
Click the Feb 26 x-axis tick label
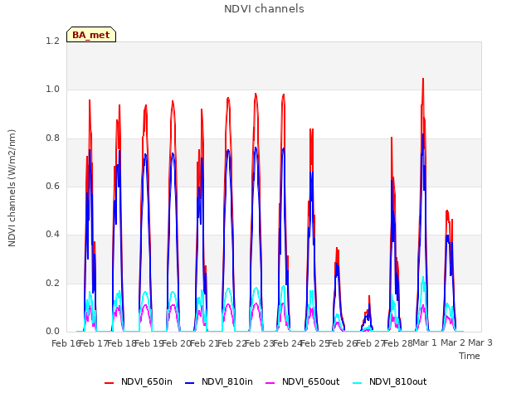[x=343, y=343]
